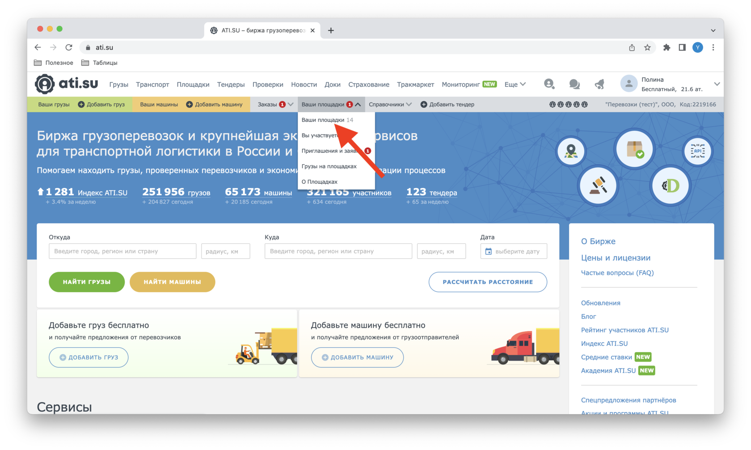Open the support agent headset icon

click(x=549, y=84)
